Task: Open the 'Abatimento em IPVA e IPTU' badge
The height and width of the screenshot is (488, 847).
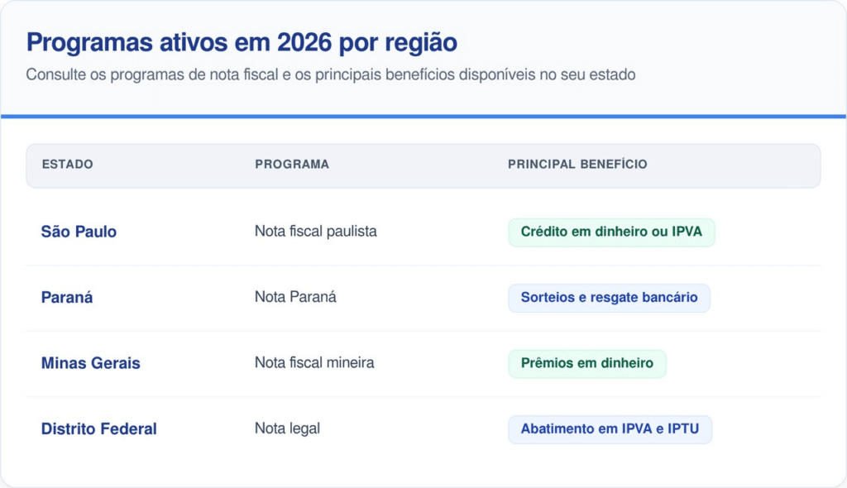Action: (610, 429)
